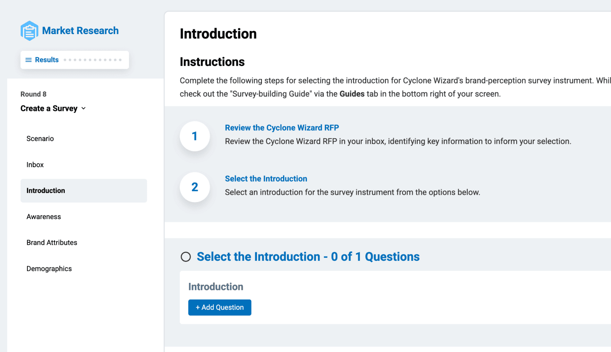
Task: Click the hamburger menu icon beside Results
Action: point(28,60)
